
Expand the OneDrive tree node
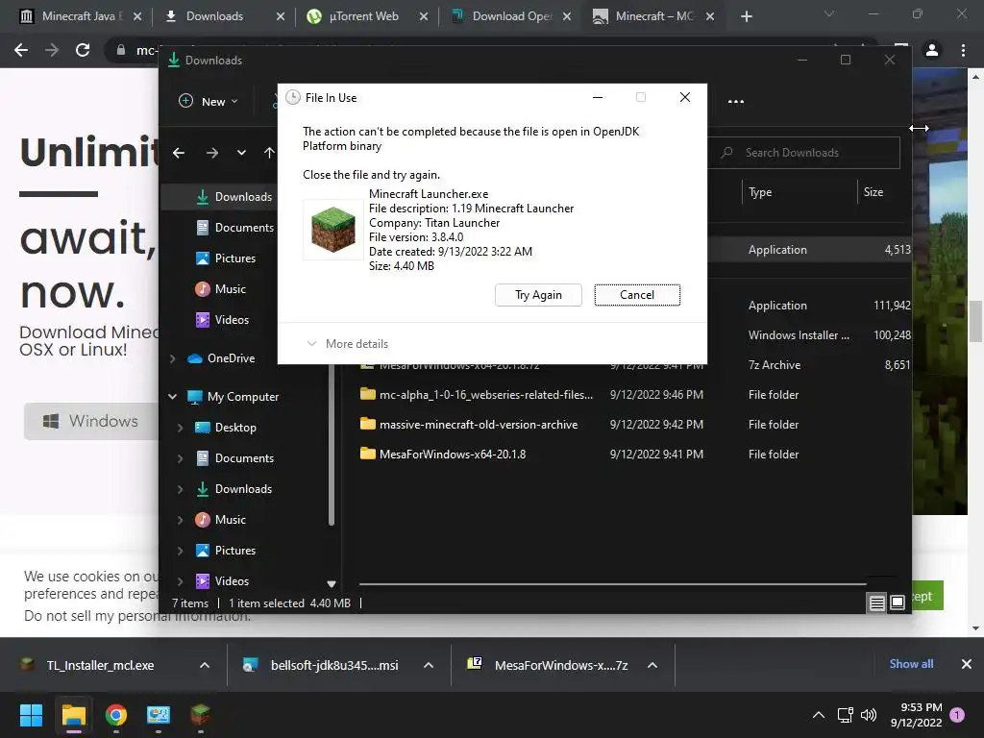[x=173, y=358]
